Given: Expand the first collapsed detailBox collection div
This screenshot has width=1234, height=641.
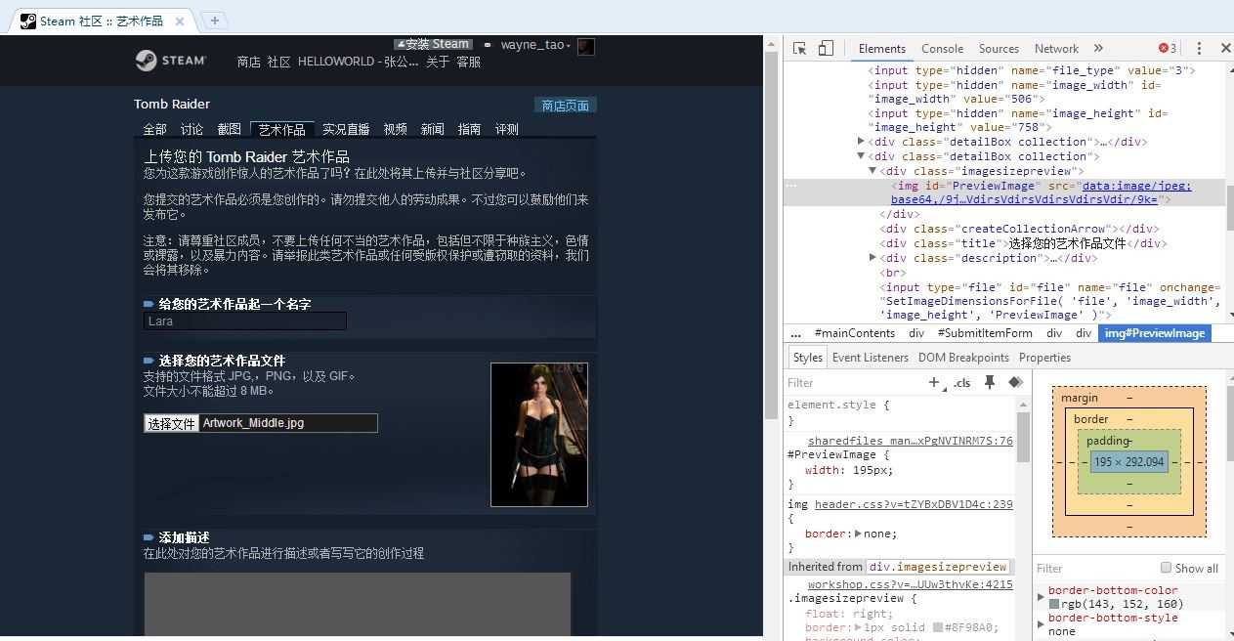Looking at the screenshot, I should pos(861,142).
